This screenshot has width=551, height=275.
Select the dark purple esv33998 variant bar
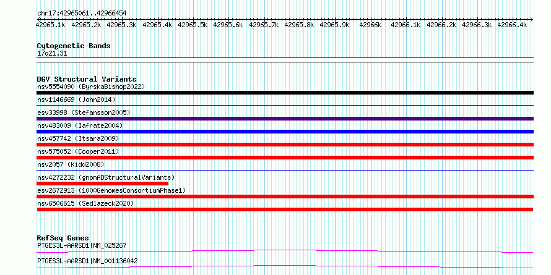(x=285, y=119)
